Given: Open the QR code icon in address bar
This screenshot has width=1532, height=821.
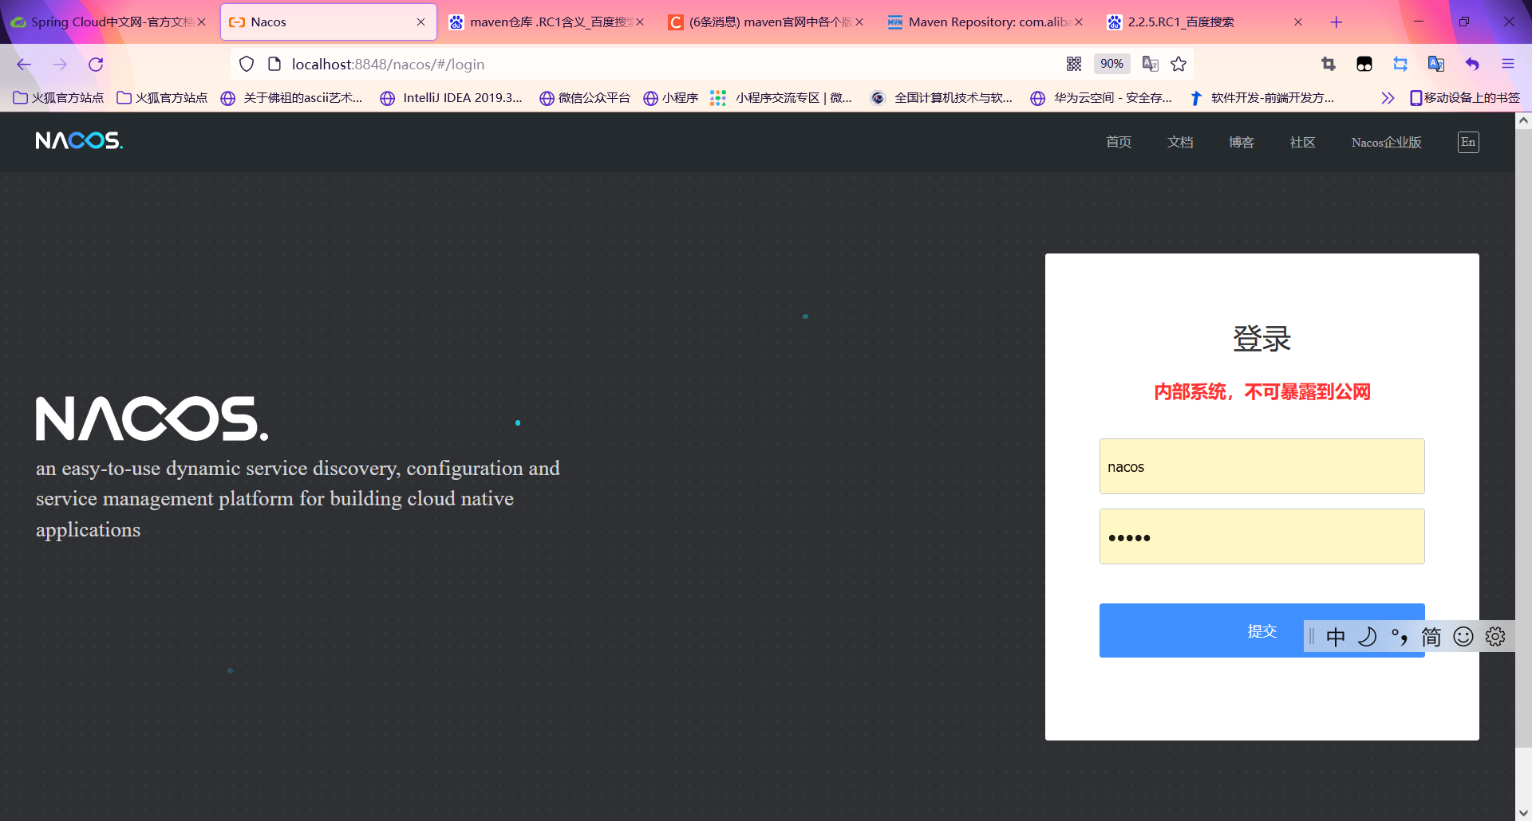Looking at the screenshot, I should point(1074,64).
